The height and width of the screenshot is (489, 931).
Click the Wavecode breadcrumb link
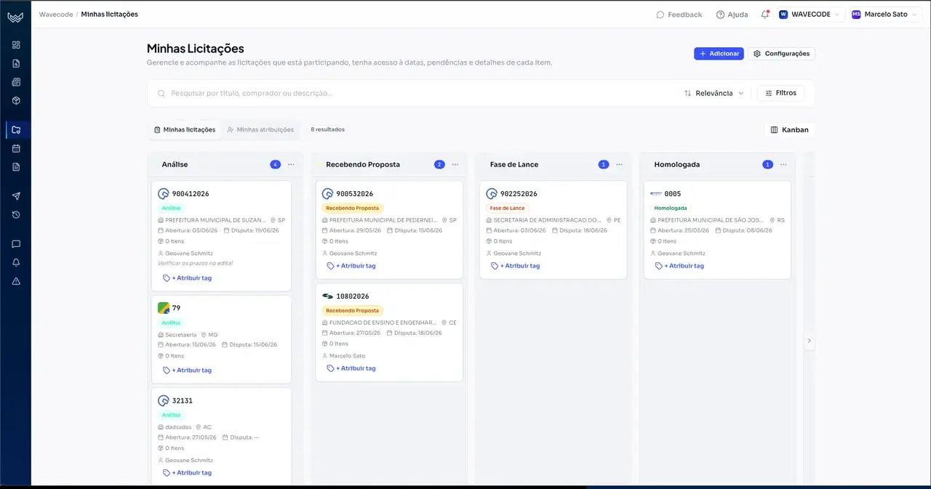click(x=56, y=15)
